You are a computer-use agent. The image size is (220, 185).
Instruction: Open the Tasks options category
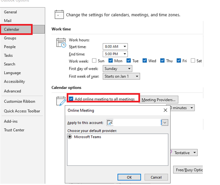coord(8,56)
